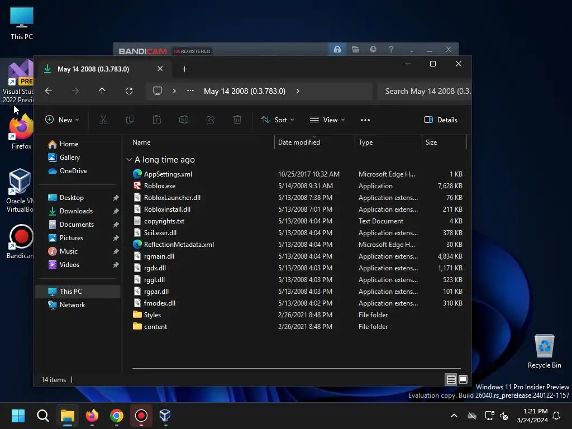The width and height of the screenshot is (572, 429).
Task: Click the Search May 14 2008 field
Action: [425, 91]
